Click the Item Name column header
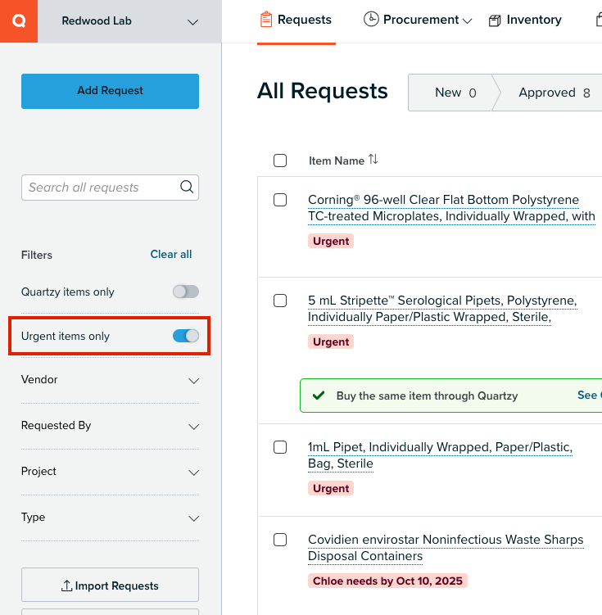The image size is (602, 615). tap(337, 161)
